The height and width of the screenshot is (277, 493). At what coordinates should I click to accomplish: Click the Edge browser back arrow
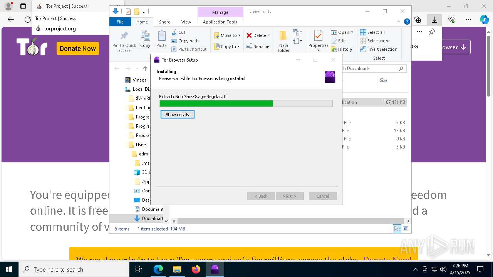[x=11, y=19]
